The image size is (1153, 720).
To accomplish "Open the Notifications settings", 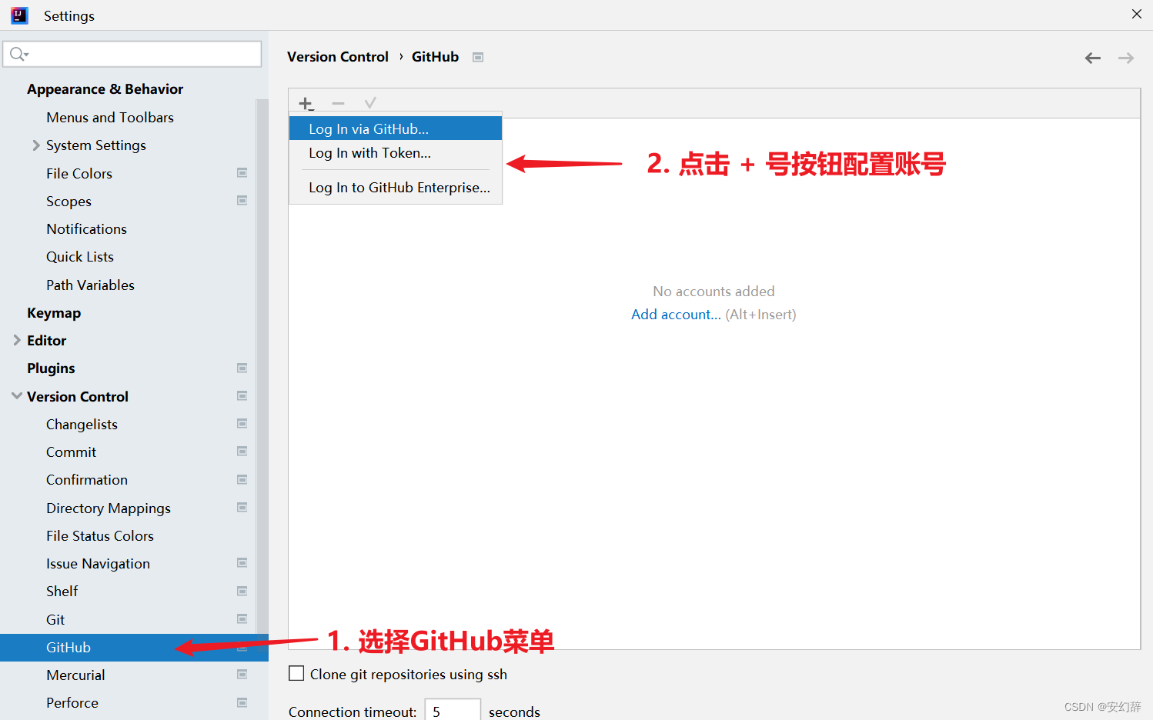I will pyautogui.click(x=86, y=229).
